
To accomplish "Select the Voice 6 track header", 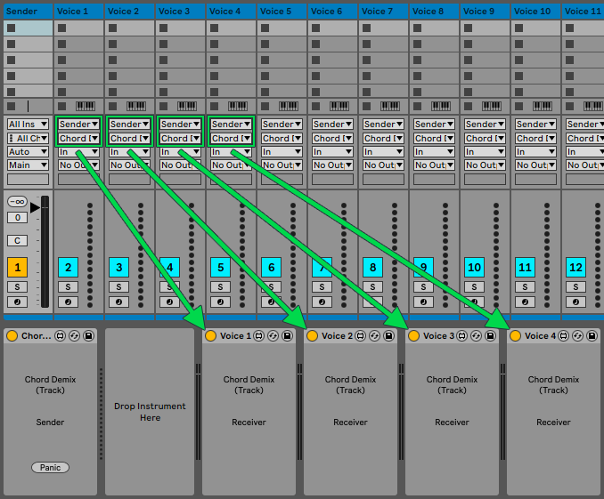I will pyautogui.click(x=333, y=12).
